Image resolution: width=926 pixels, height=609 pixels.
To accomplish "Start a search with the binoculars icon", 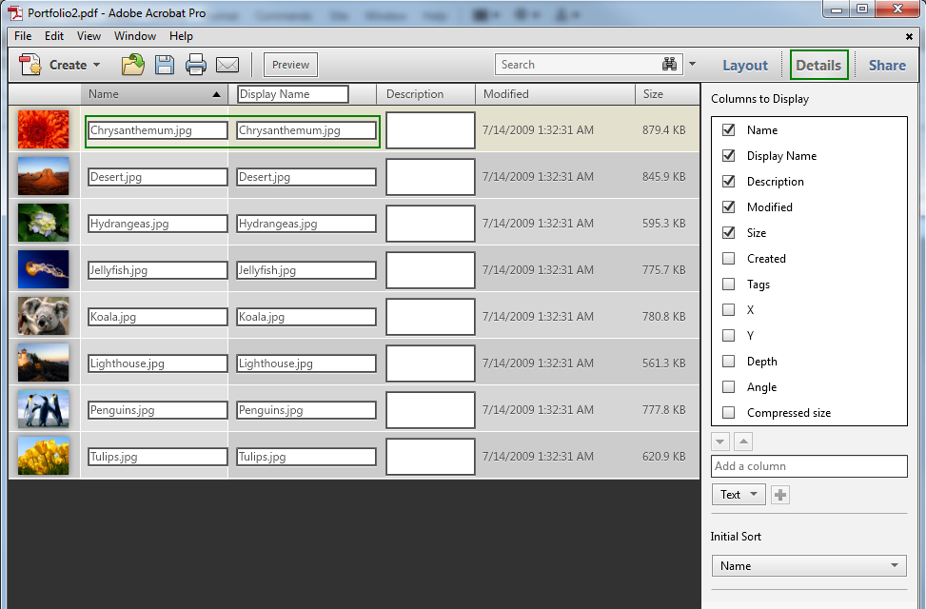I will pyautogui.click(x=670, y=64).
